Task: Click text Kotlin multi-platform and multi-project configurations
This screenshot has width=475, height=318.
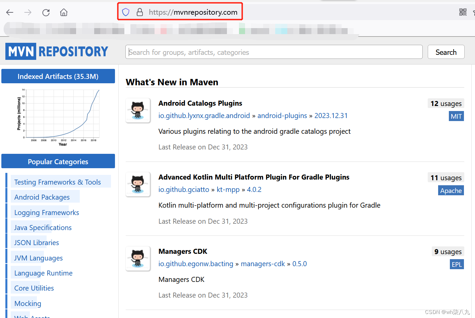Action: [269, 205]
